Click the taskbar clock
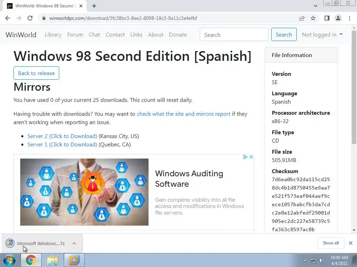 [339, 260]
